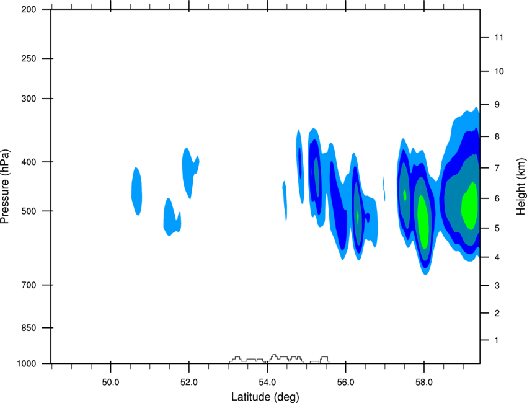Screen dimensions: 527x403
Task: Select the 1000 hPa pressure label
Action: 27,364
